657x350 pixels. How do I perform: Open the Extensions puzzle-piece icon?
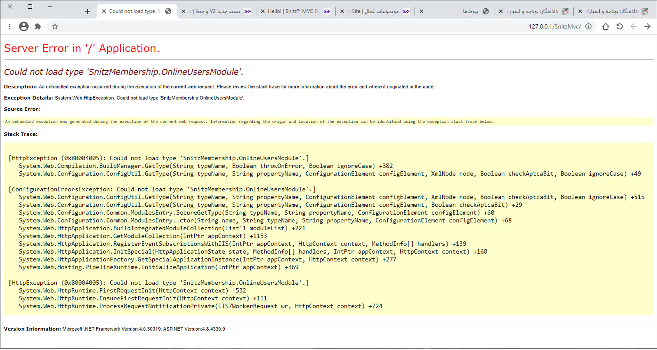(38, 27)
